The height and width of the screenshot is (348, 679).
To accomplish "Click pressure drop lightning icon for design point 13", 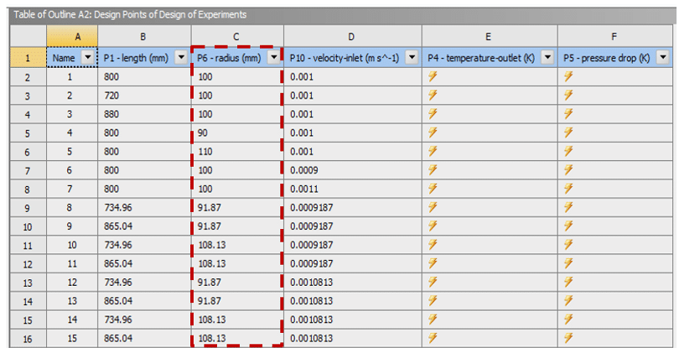I will pos(568,300).
